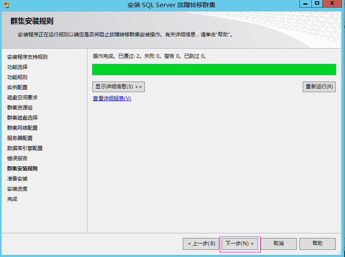Click the 取消 button

click(x=279, y=244)
